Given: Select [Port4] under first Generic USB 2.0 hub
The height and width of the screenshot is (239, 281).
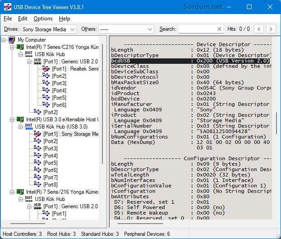Looking at the screenshot, I should pos(59,91).
